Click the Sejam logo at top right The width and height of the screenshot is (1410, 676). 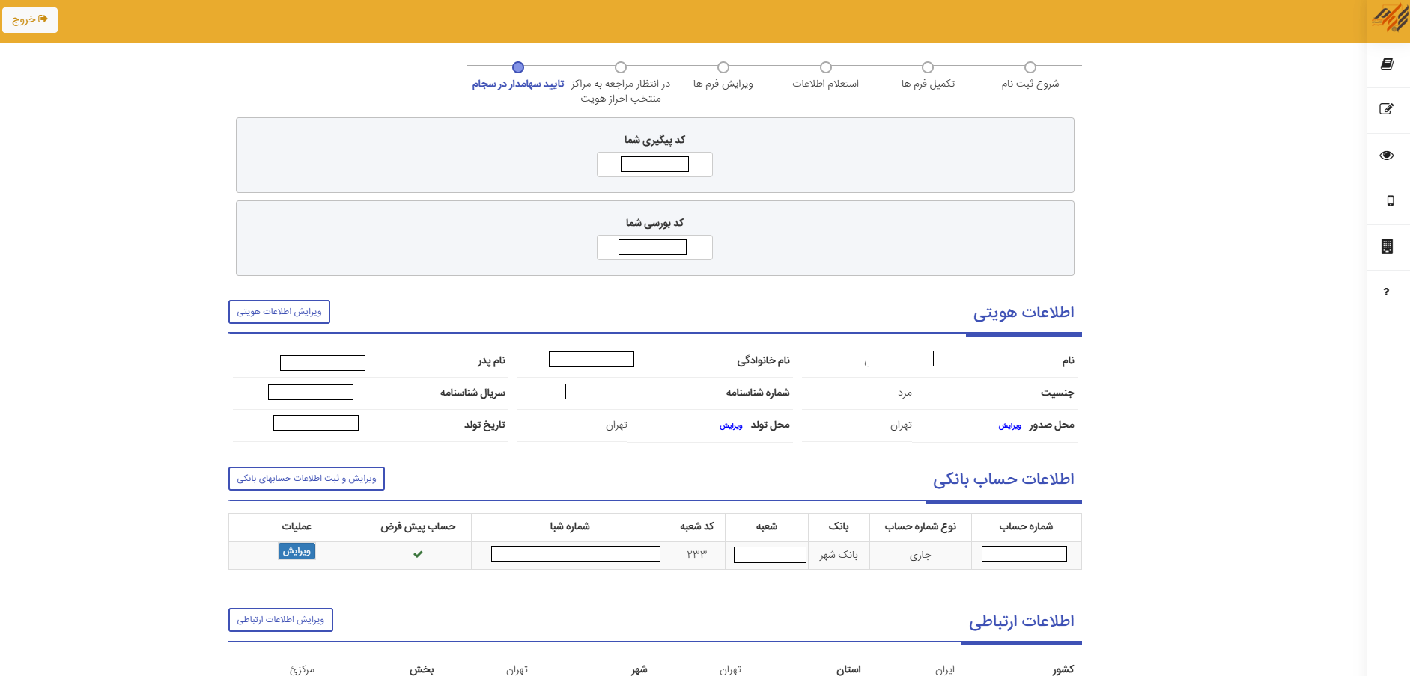pyautogui.click(x=1389, y=17)
